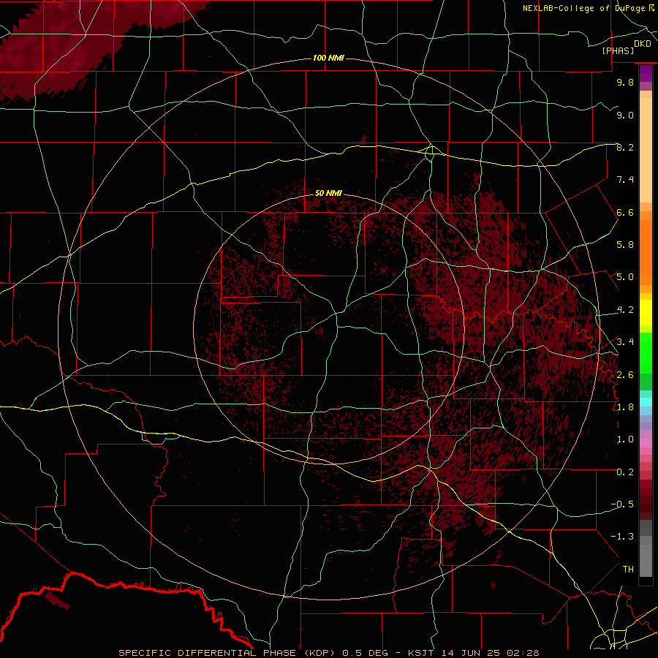Pick the yellow segment of the color bar
This screenshot has width=658, height=658.
pyautogui.click(x=646, y=313)
